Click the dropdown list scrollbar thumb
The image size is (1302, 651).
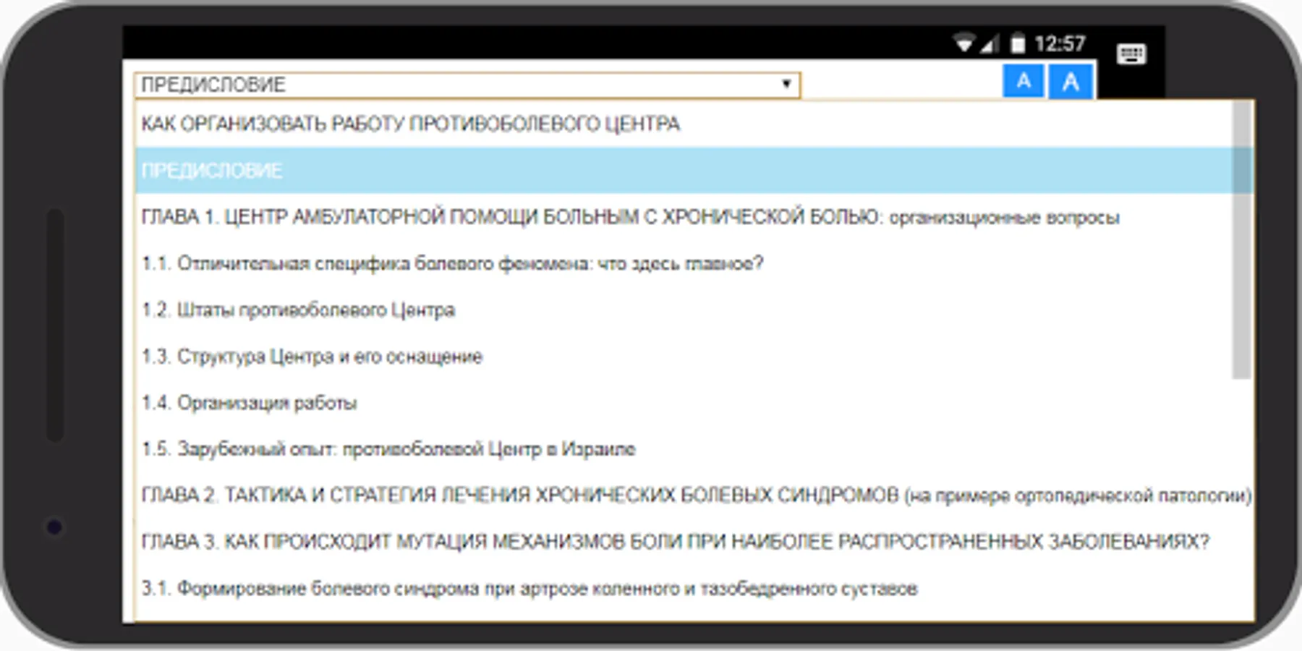pyautogui.click(x=1243, y=239)
